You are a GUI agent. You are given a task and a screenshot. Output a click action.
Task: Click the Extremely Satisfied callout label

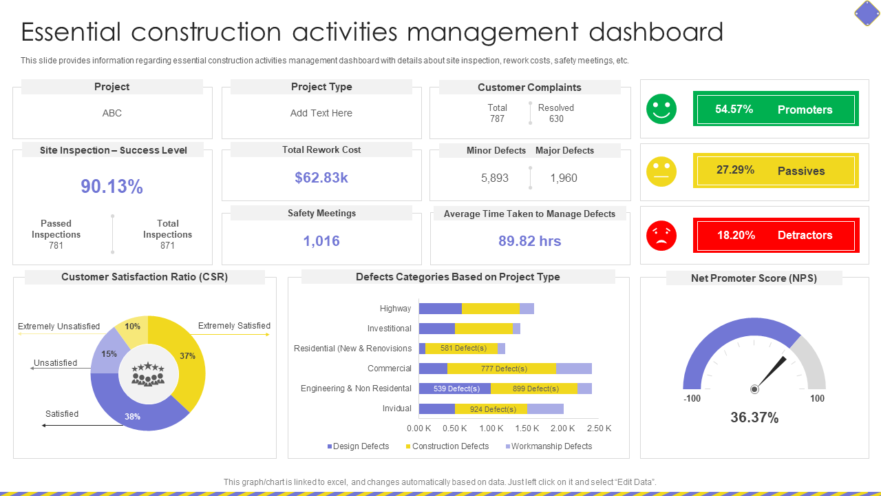click(x=234, y=326)
